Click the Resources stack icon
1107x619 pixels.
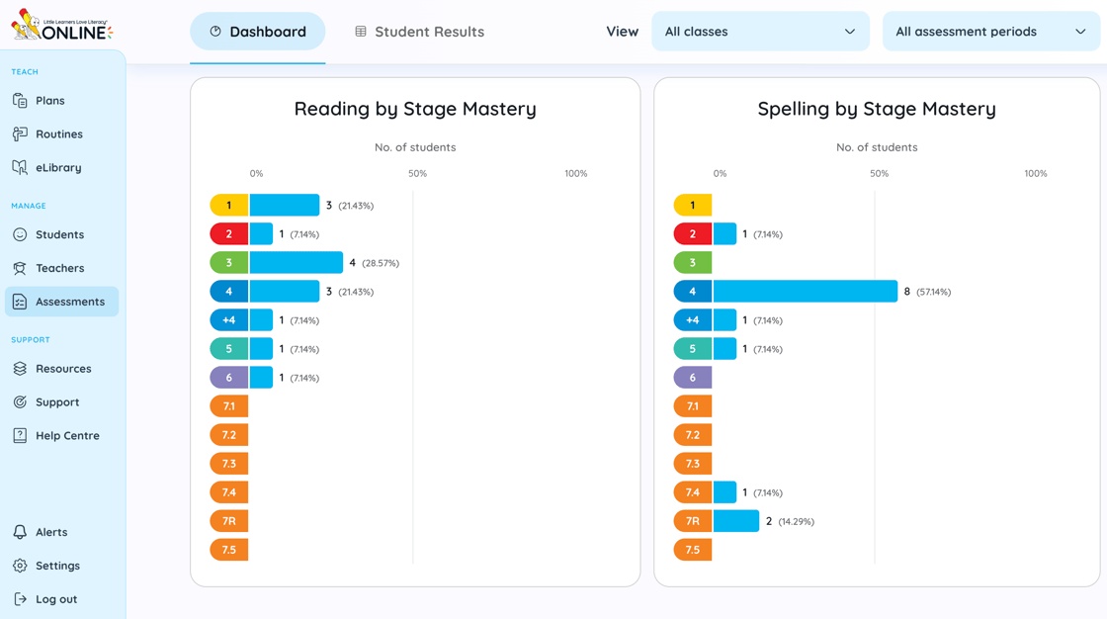pyautogui.click(x=20, y=369)
